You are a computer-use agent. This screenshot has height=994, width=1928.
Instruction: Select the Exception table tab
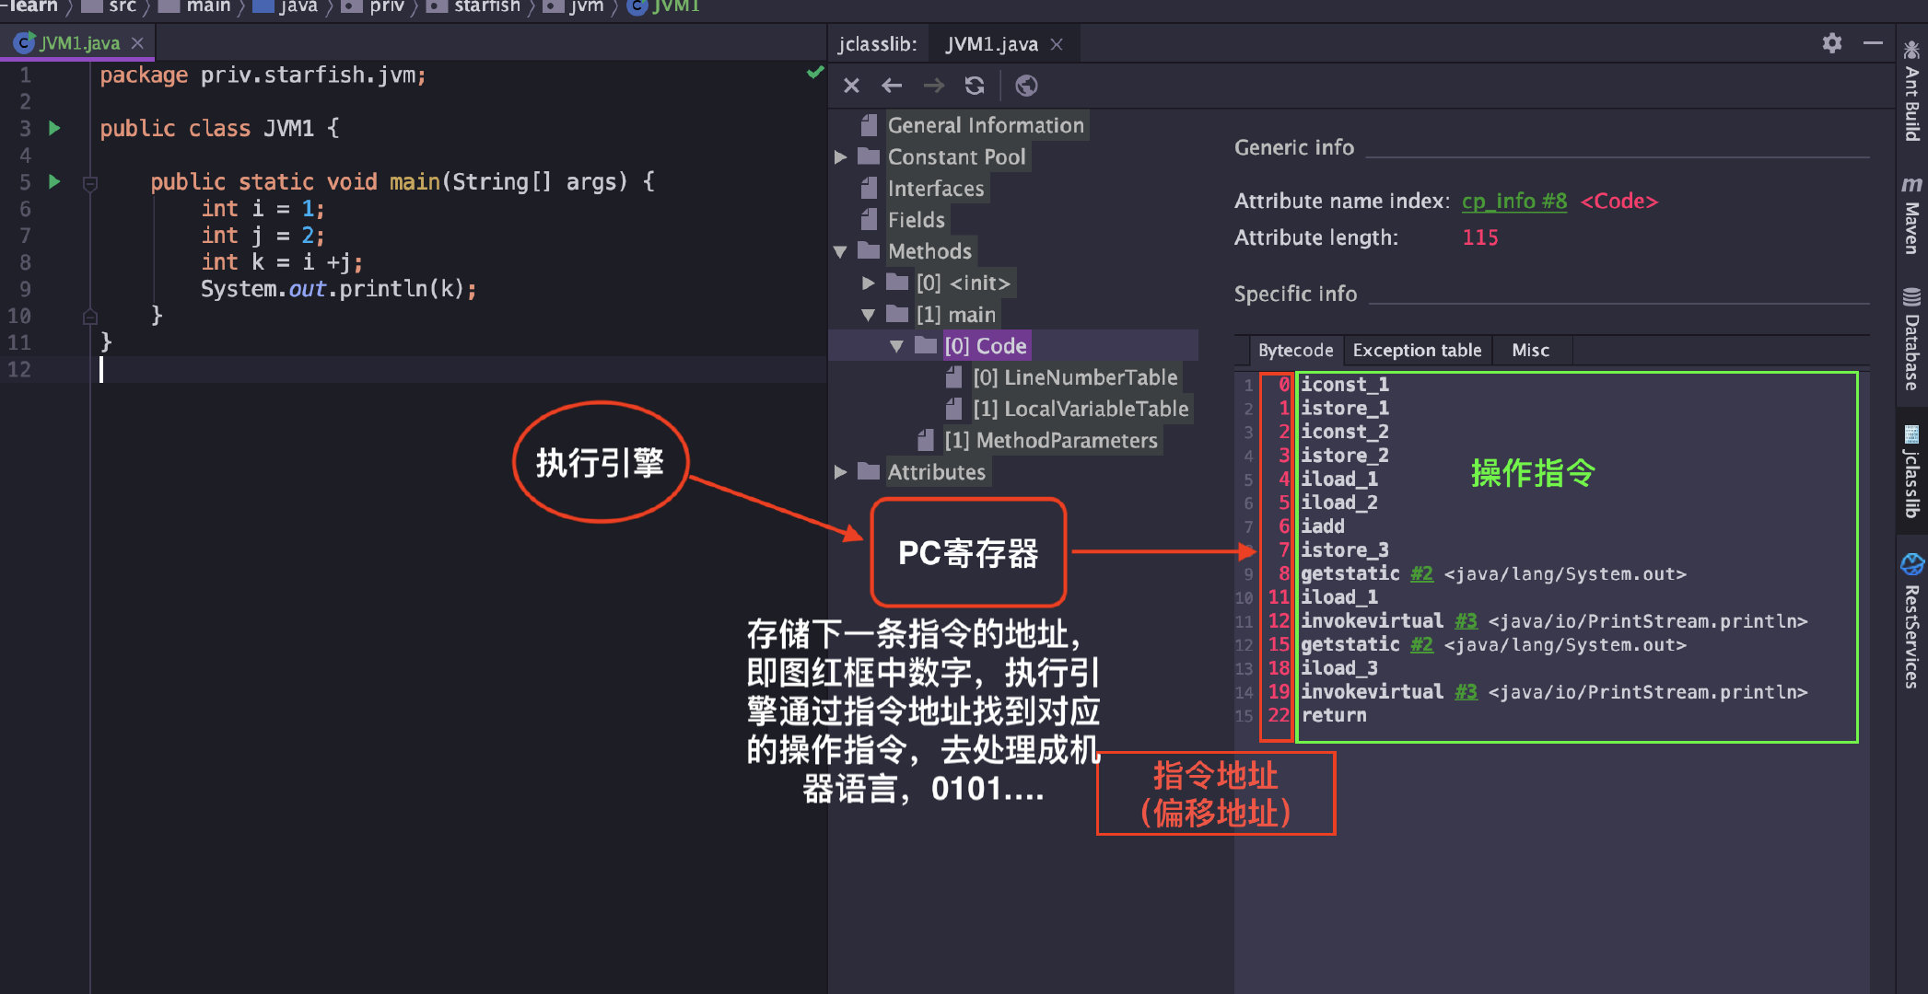pos(1416,352)
